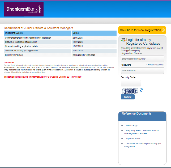Select the Enter Password field
Viewport: 171px width, 168px height.
click(x=142, y=70)
